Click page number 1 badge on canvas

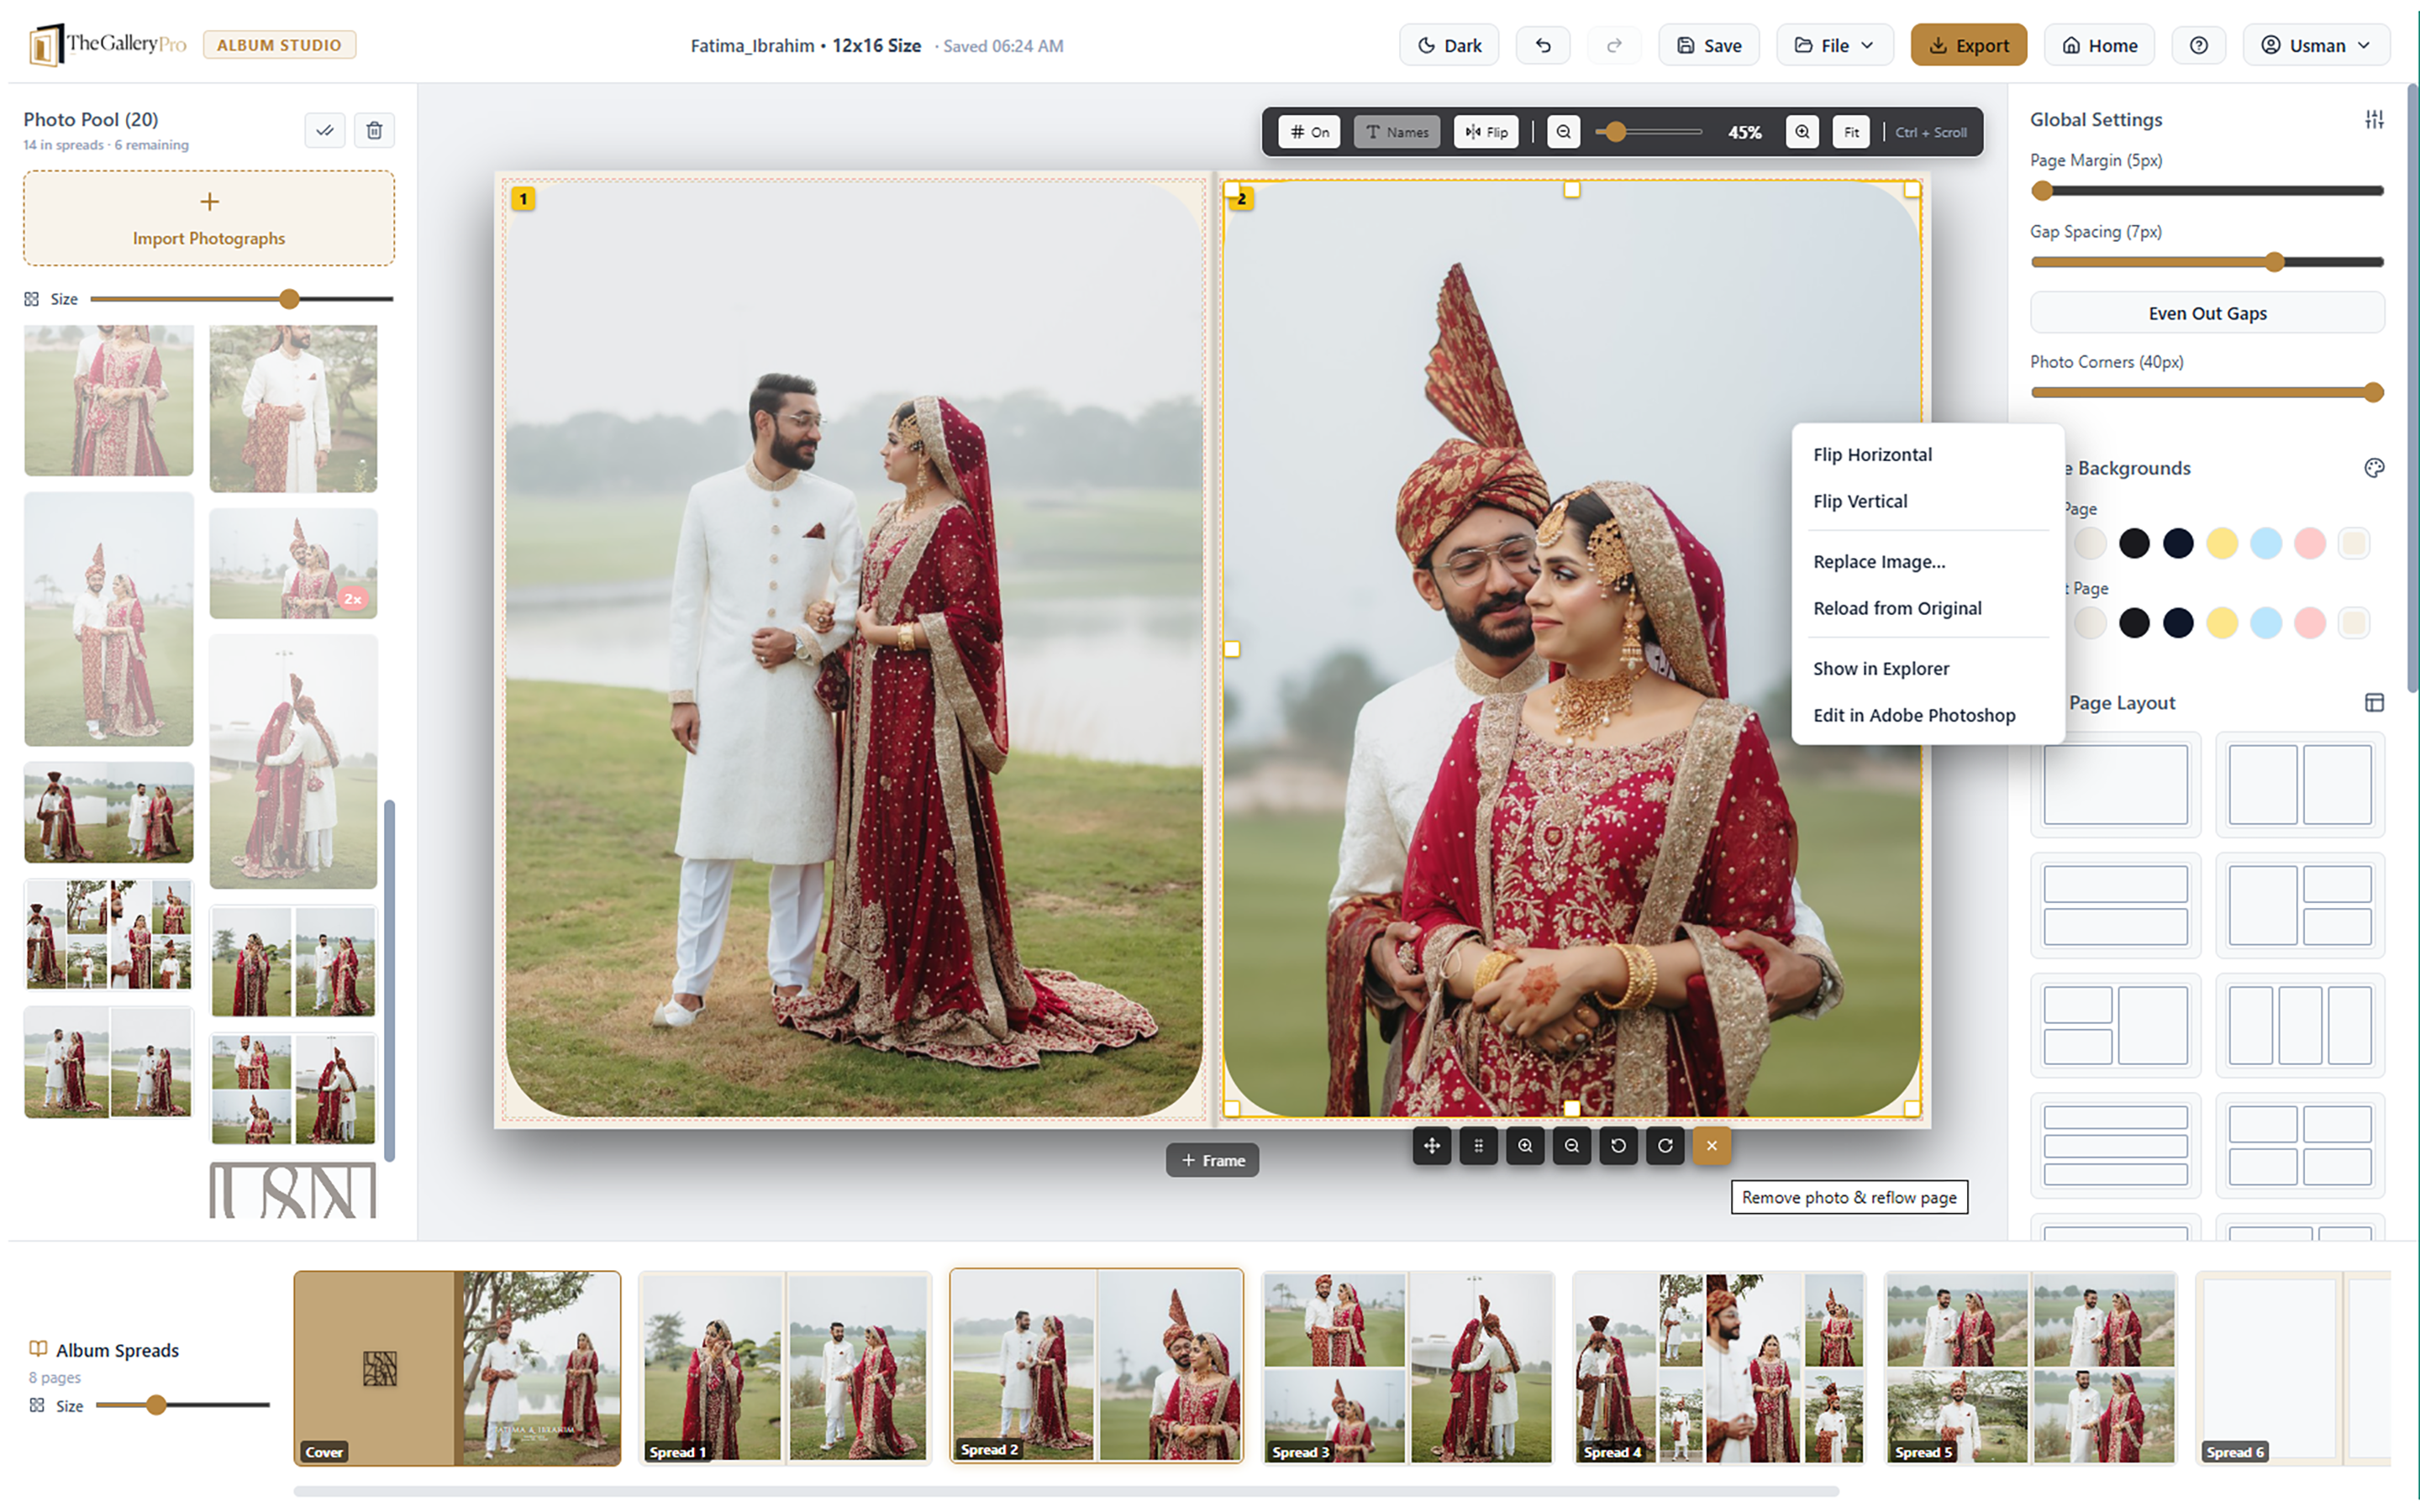(523, 199)
